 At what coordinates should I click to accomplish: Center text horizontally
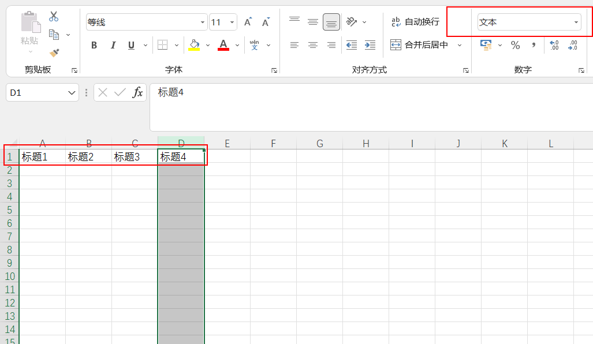click(313, 46)
